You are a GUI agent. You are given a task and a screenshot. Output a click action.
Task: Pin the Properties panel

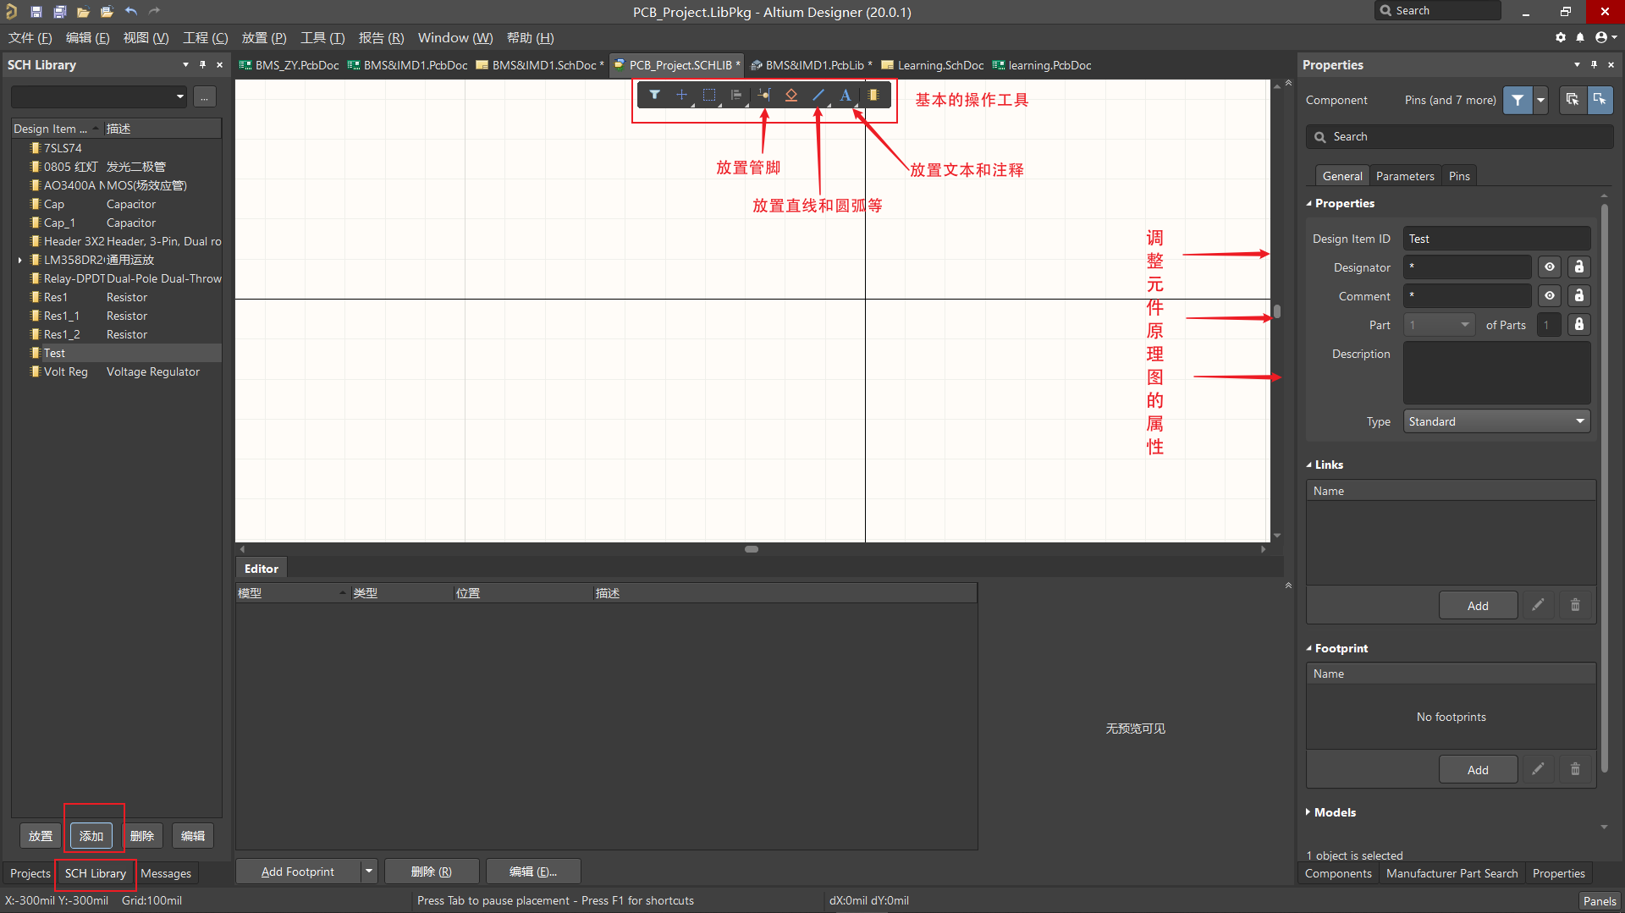pos(1594,64)
